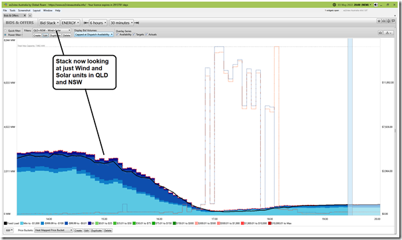Click the Duplicate button for price buckets

97,230
